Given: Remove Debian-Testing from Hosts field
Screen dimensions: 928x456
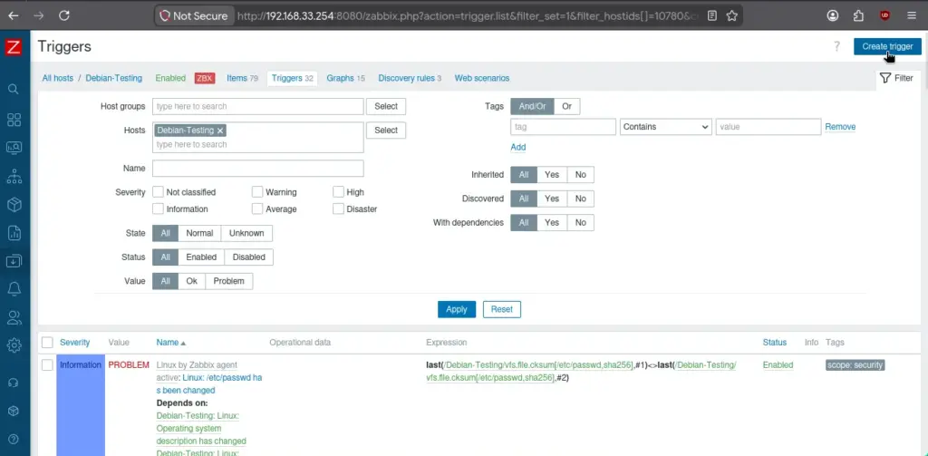Looking at the screenshot, I should coord(220,131).
